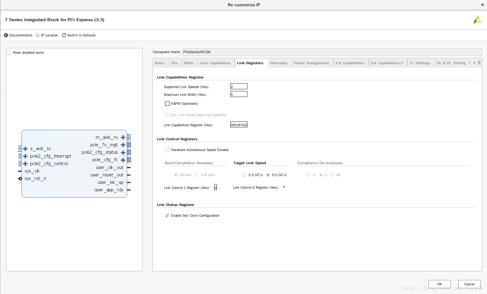Open the Core Capabilities tab
This screenshot has height=294, width=487.
215,63
